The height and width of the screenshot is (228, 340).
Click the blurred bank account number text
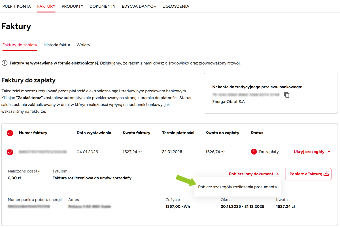point(246,95)
